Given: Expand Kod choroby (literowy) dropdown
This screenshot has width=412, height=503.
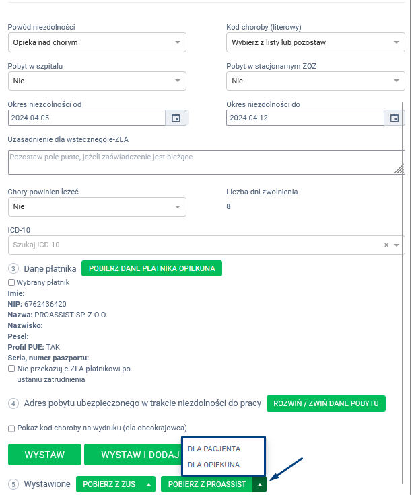Looking at the screenshot, I should point(315,42).
